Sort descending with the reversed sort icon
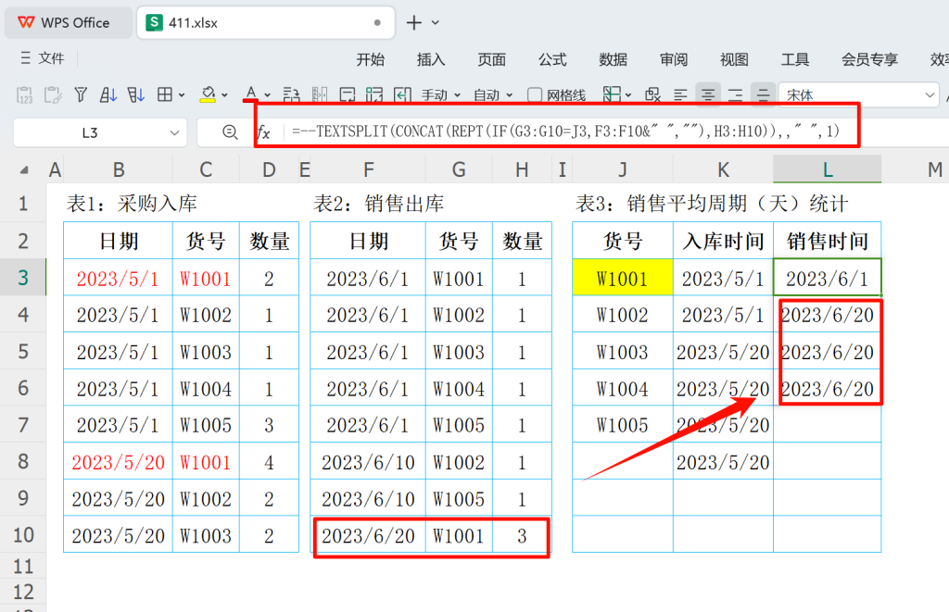This screenshot has width=949, height=612. coord(135,95)
